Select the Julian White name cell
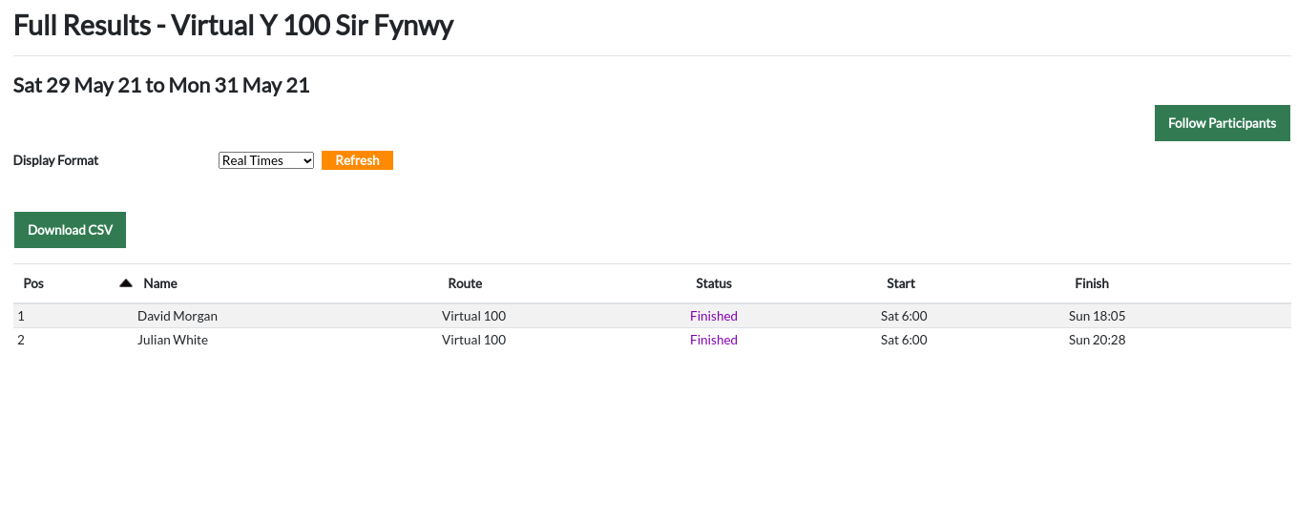 click(x=173, y=340)
